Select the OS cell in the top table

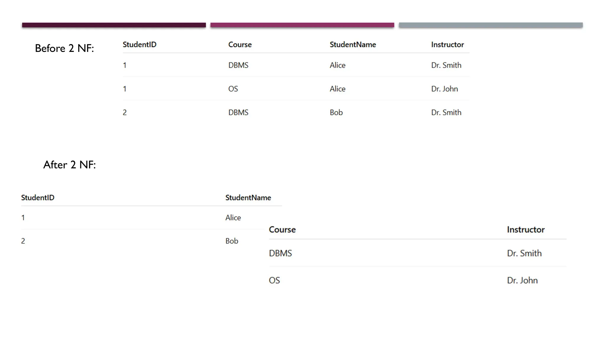pyautogui.click(x=233, y=89)
